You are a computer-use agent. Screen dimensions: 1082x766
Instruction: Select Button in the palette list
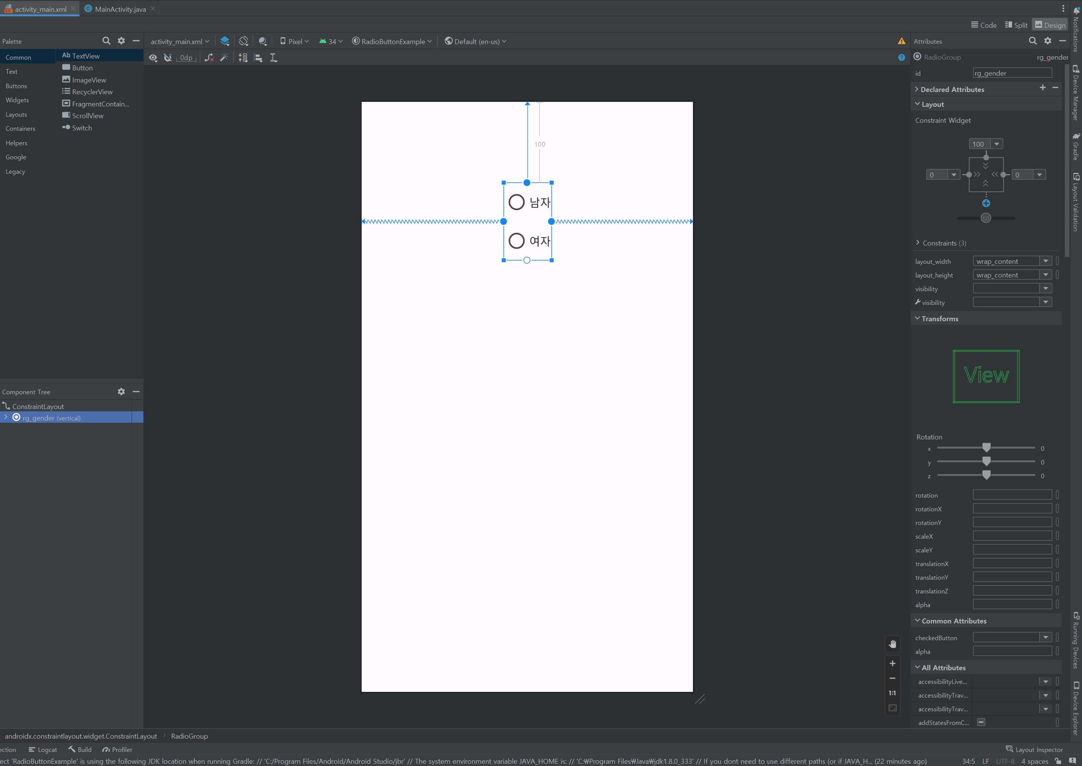82,68
